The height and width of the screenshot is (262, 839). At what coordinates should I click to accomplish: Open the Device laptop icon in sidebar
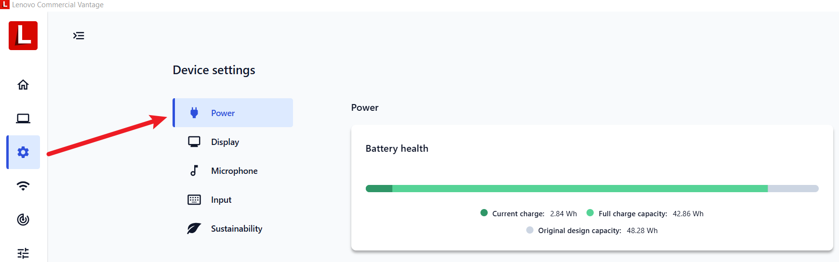[x=23, y=118]
